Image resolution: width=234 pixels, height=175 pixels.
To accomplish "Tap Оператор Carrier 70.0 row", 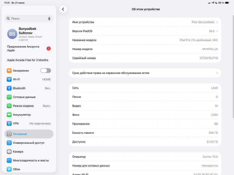I will (x=145, y=157).
